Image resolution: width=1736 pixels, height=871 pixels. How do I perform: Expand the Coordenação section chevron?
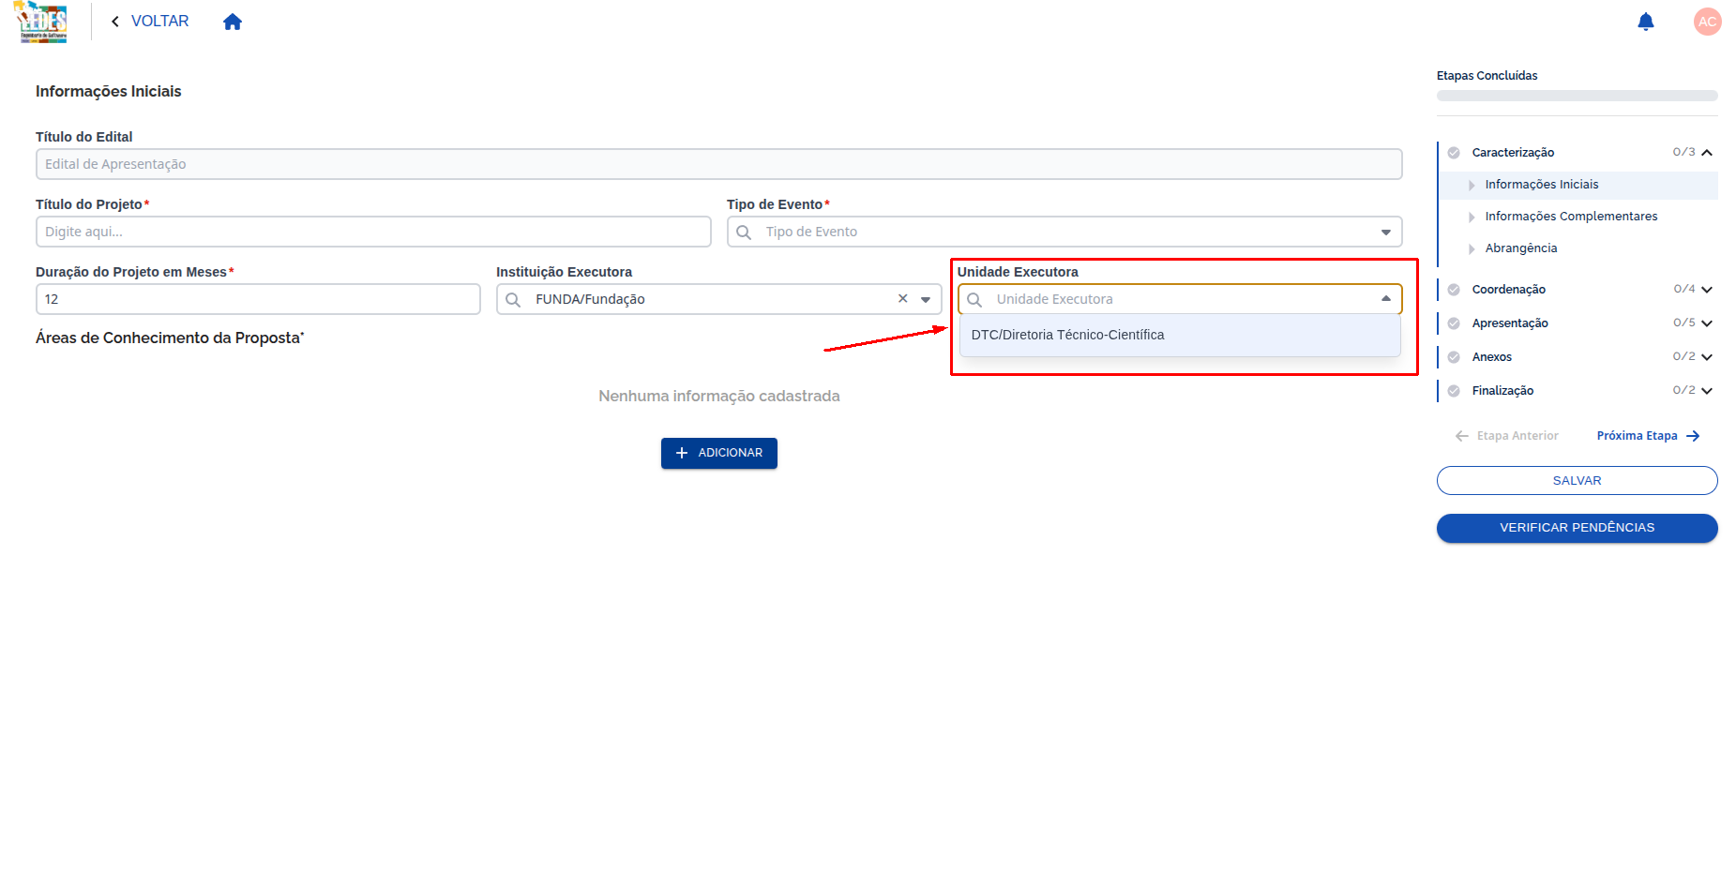[x=1707, y=290]
